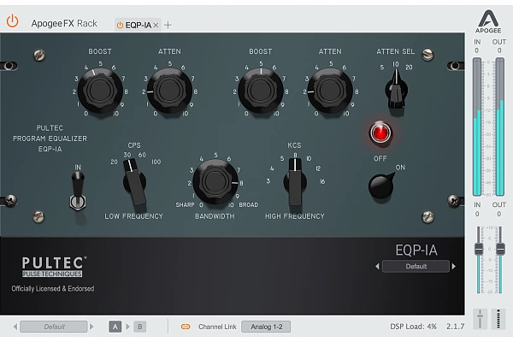Adjust the low frequency ATTEN knob
The height and width of the screenshot is (342, 513).
click(169, 91)
